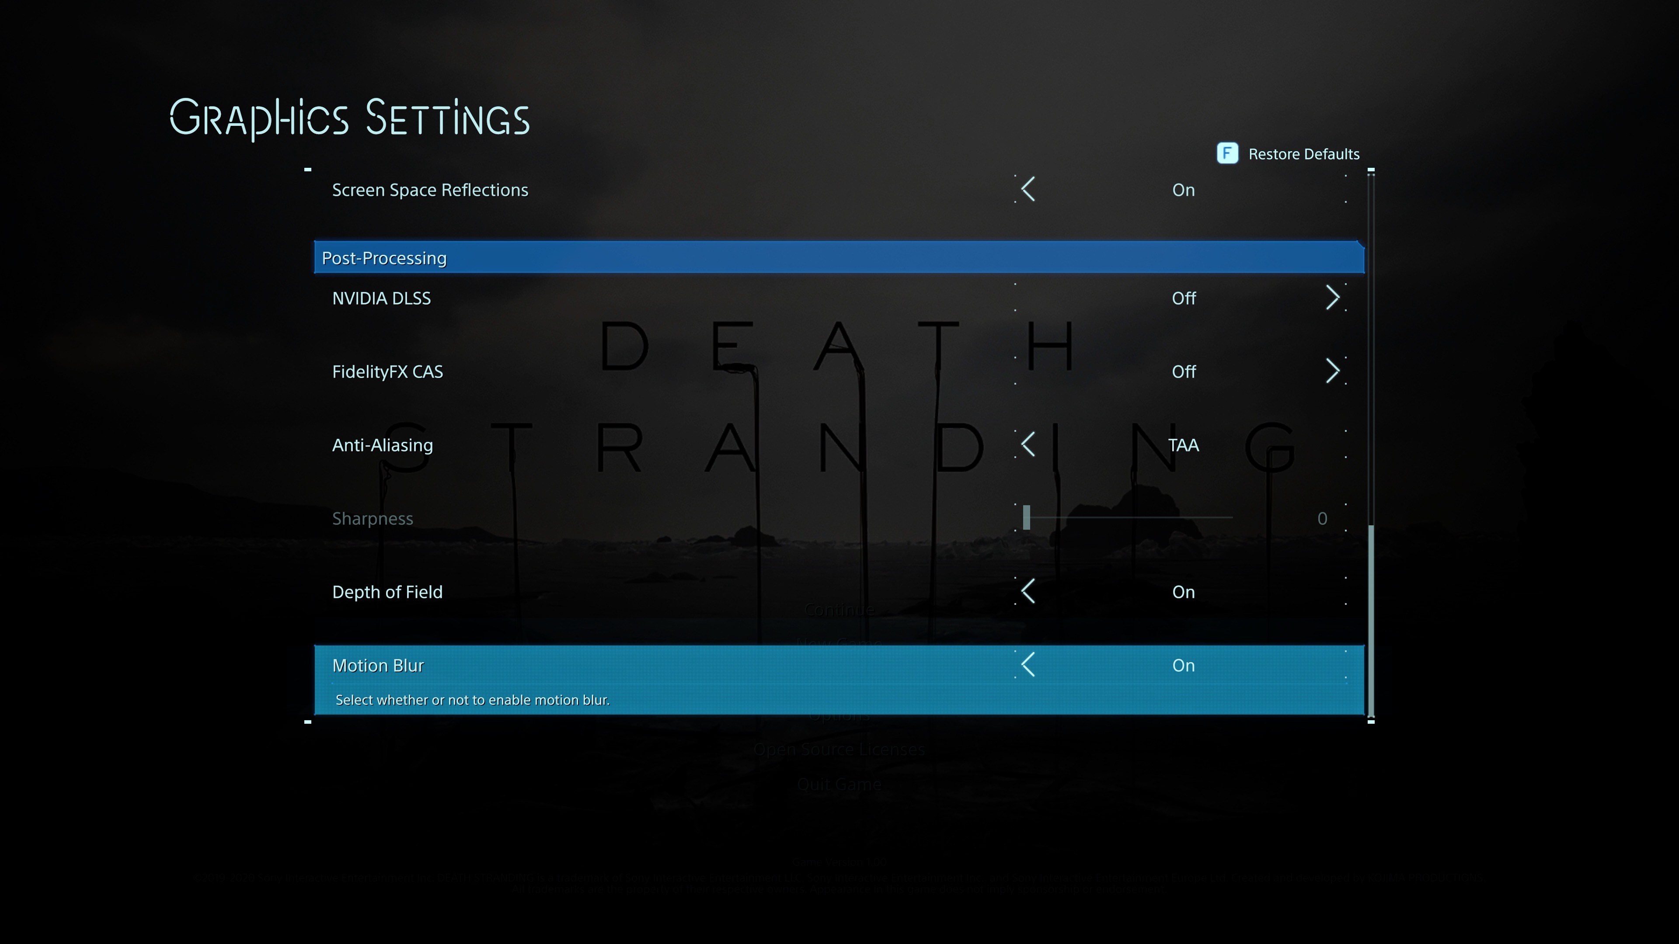
Task: Click left arrow for Anti-Aliasing
Action: [x=1028, y=445]
